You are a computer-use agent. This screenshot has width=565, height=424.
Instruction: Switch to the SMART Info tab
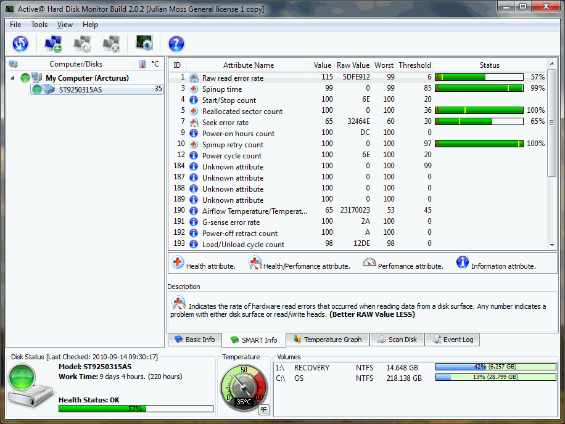click(x=254, y=340)
